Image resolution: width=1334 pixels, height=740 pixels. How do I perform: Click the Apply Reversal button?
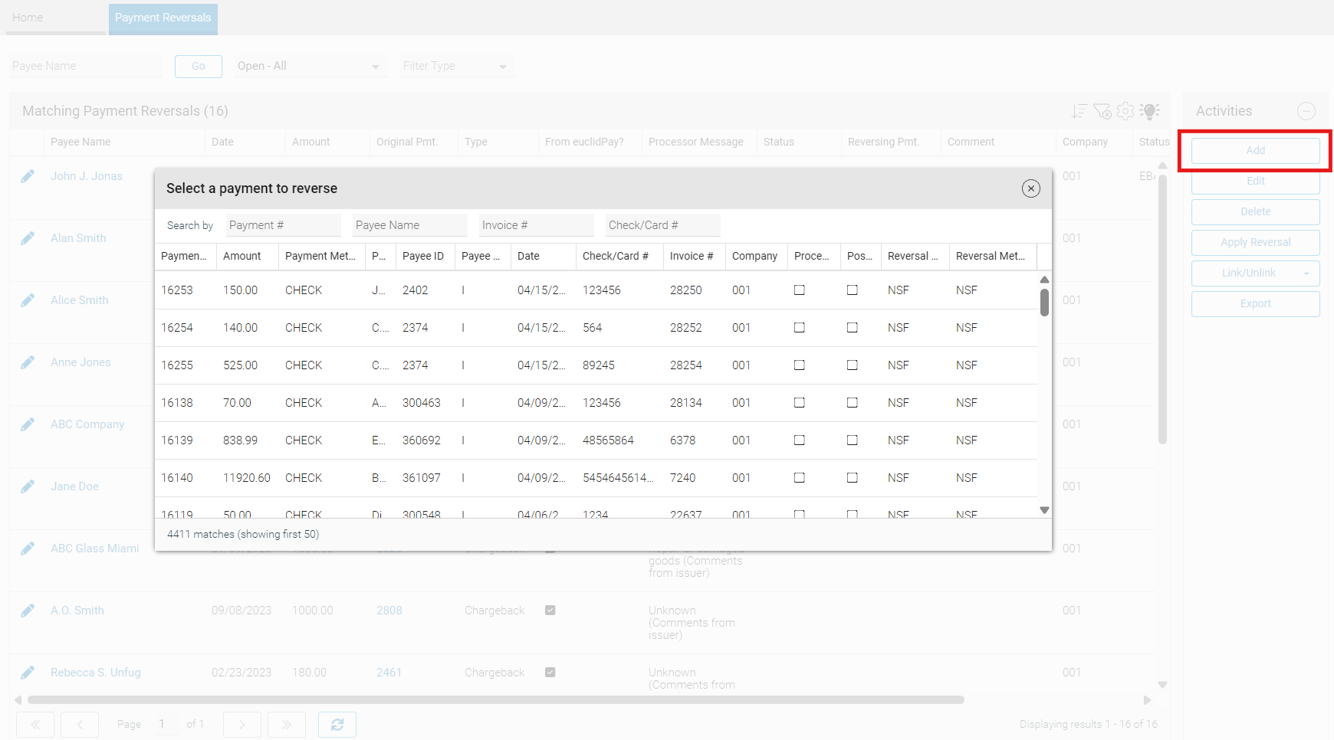tap(1256, 243)
